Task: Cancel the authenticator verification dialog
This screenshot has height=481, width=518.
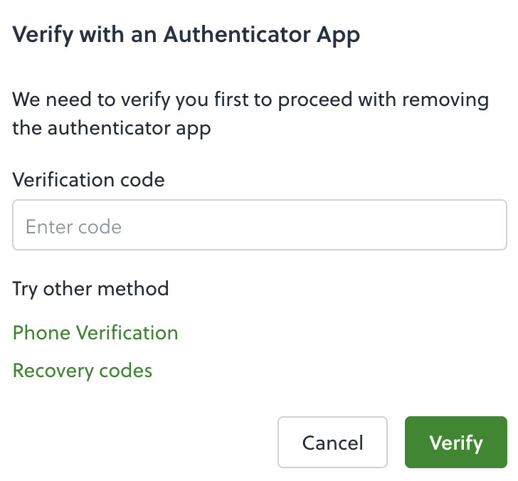Action: coord(332,442)
